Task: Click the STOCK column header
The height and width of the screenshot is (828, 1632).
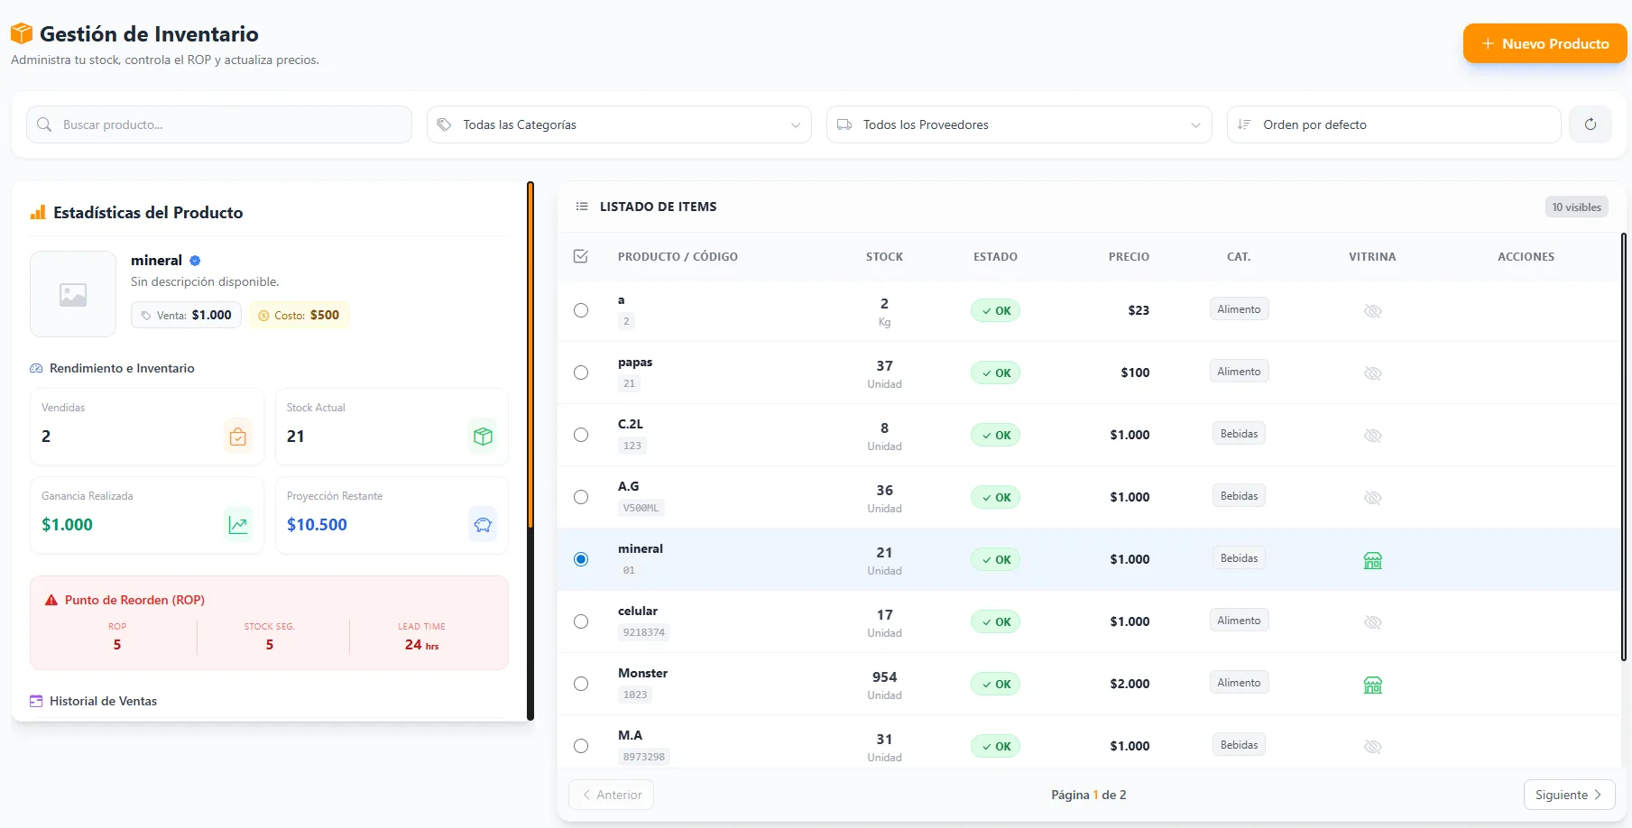Action: pyautogui.click(x=884, y=257)
